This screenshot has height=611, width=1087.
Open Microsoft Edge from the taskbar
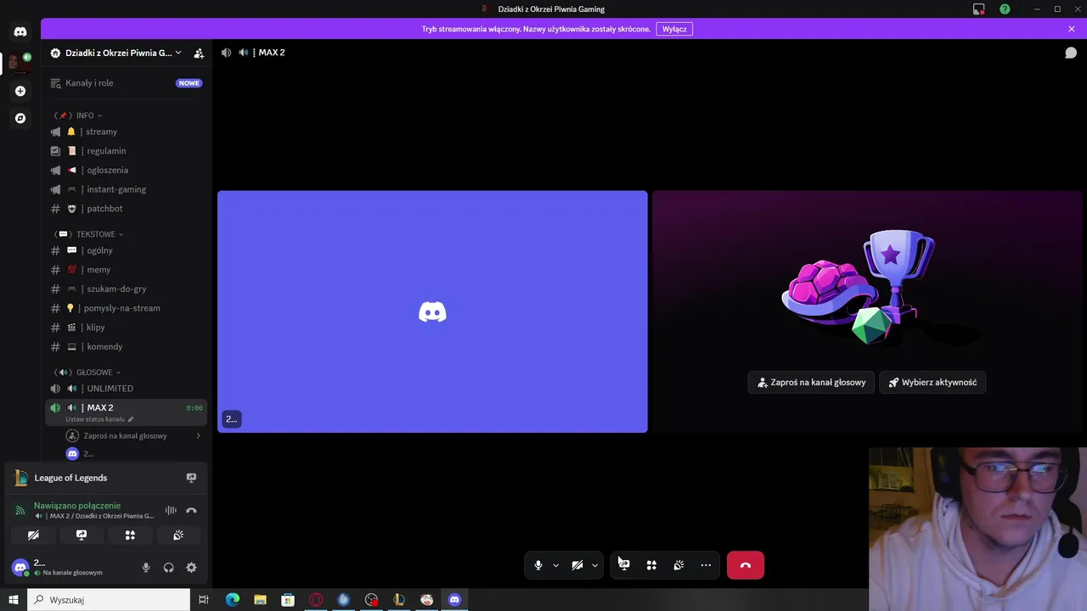click(x=233, y=600)
